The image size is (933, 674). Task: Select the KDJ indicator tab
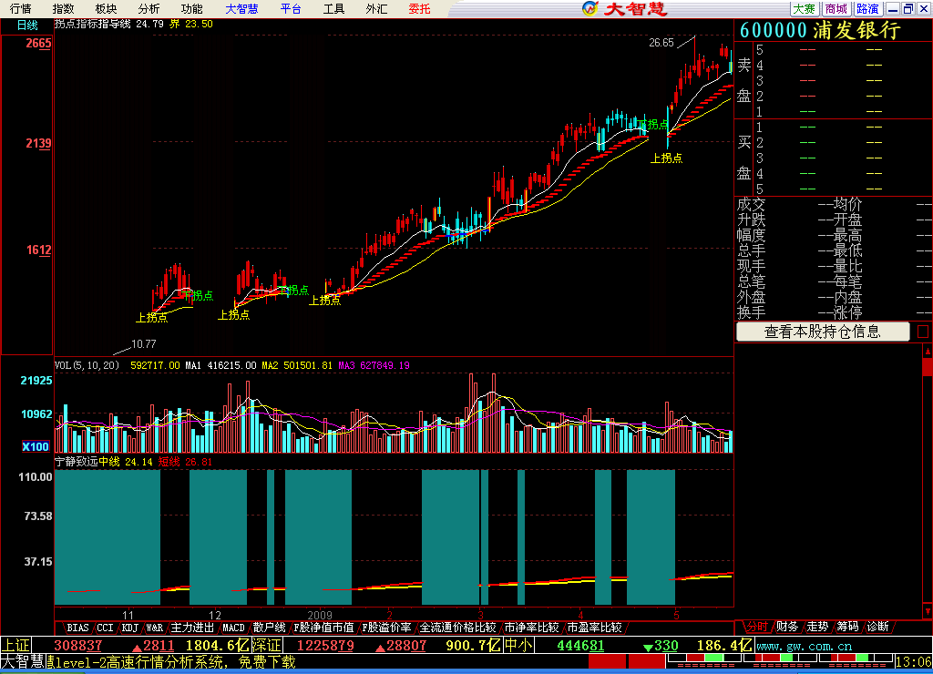(x=129, y=628)
